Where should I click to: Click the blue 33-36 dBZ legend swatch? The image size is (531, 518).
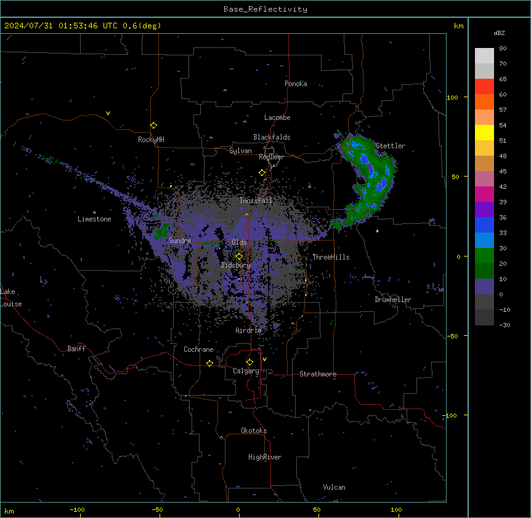[484, 225]
